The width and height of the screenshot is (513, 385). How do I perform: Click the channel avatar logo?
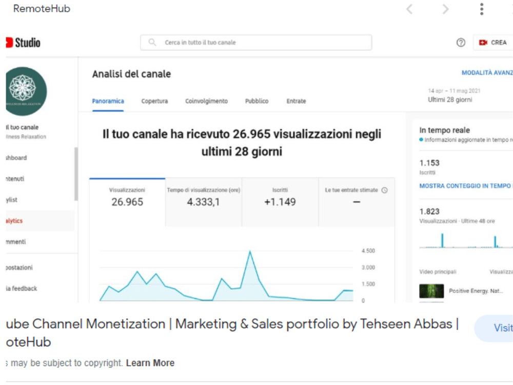(26, 91)
